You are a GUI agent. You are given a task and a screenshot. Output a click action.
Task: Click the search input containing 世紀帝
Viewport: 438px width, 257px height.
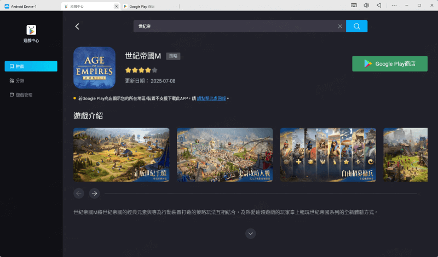[240, 26]
